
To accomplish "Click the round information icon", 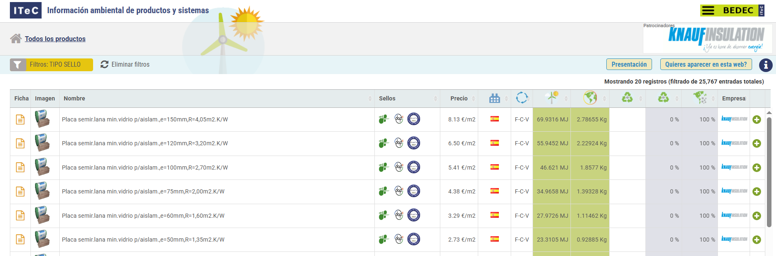I will [x=765, y=65].
